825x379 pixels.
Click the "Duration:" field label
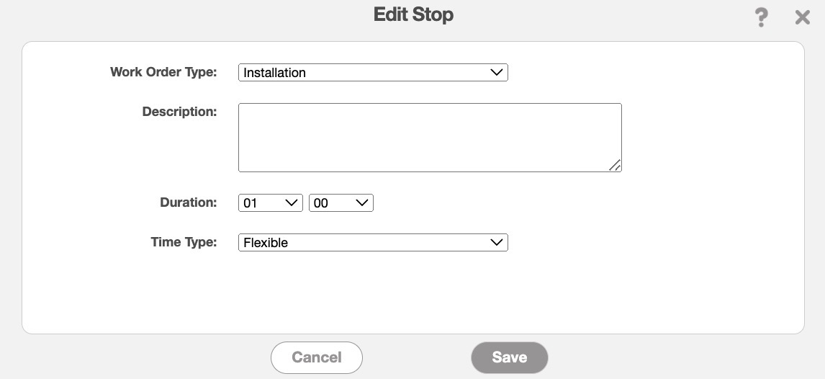188,202
